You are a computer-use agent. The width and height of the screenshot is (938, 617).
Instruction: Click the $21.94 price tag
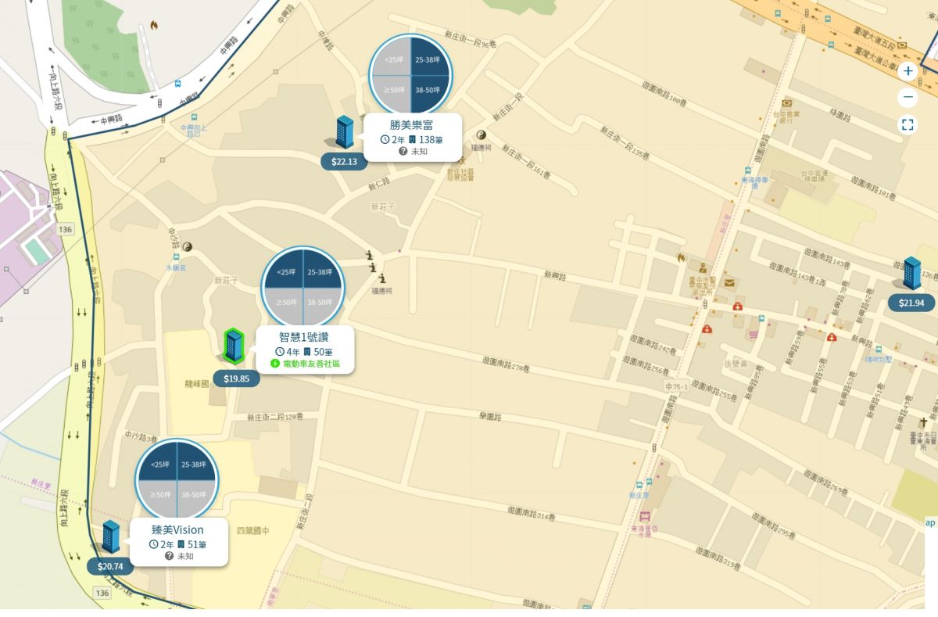911,303
